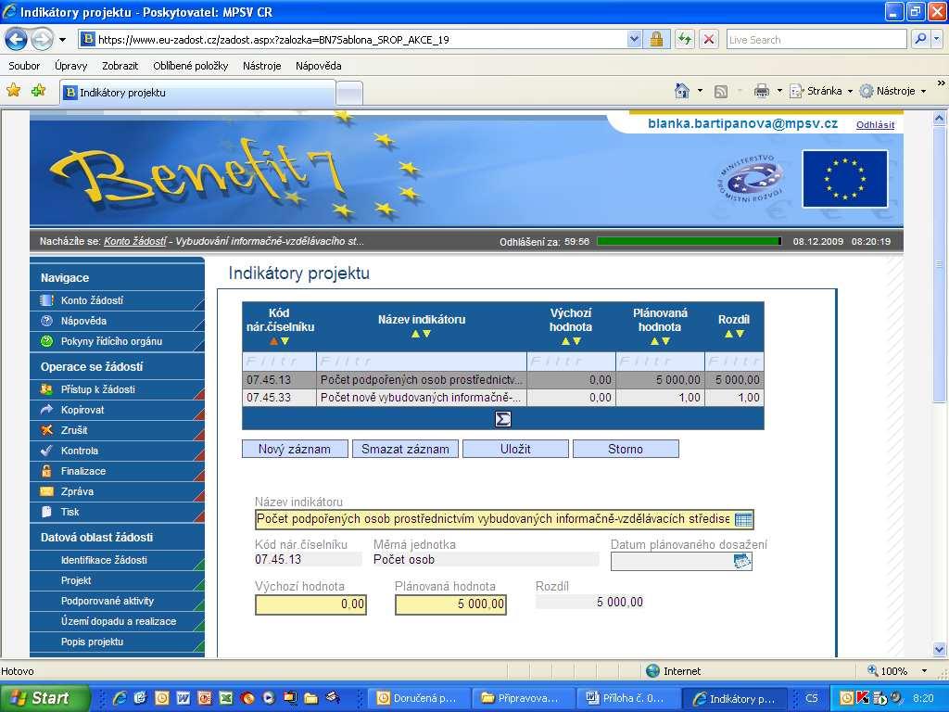The height and width of the screenshot is (712, 949).
Task: Print the page with the printer icon
Action: 762,91
